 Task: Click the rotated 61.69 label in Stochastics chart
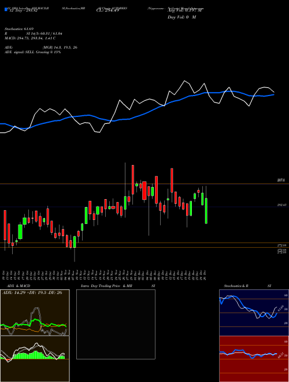tap(280, 308)
